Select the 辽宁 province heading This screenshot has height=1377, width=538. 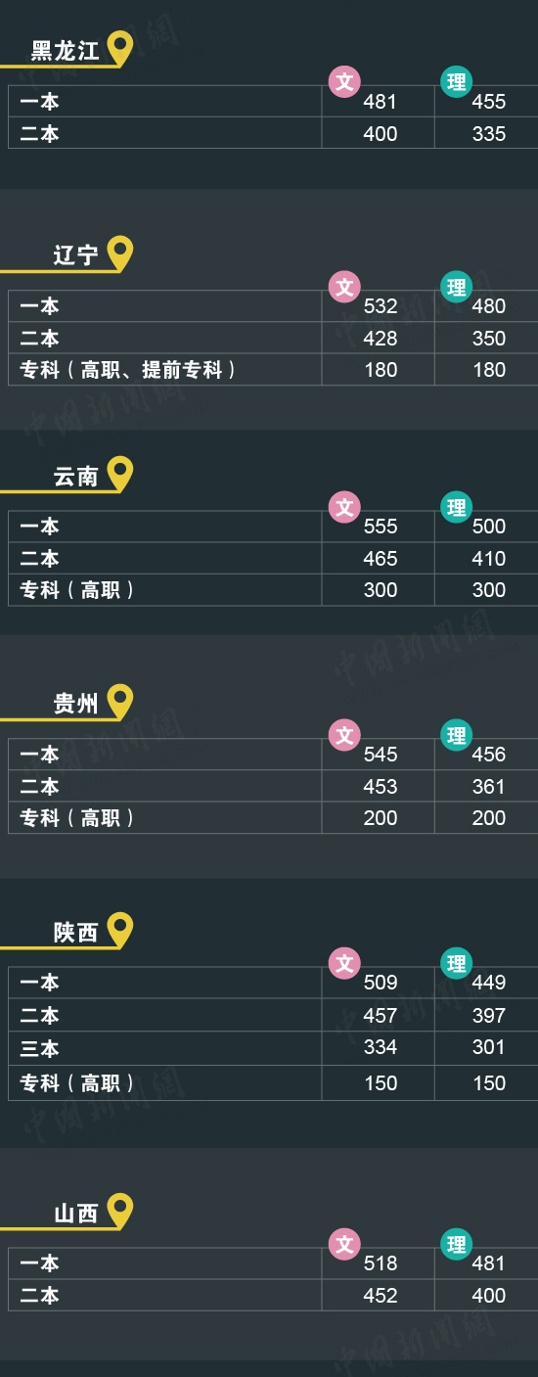coord(75,255)
